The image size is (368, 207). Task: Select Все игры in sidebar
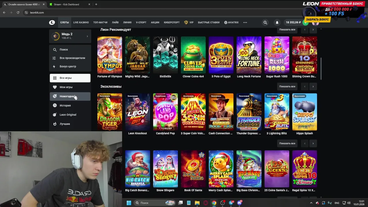point(70,78)
